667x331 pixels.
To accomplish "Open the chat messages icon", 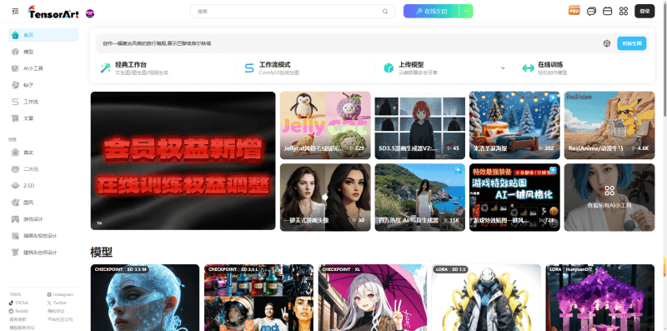I will point(591,12).
